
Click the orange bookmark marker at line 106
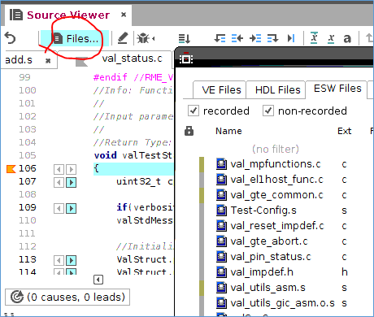click(x=11, y=169)
